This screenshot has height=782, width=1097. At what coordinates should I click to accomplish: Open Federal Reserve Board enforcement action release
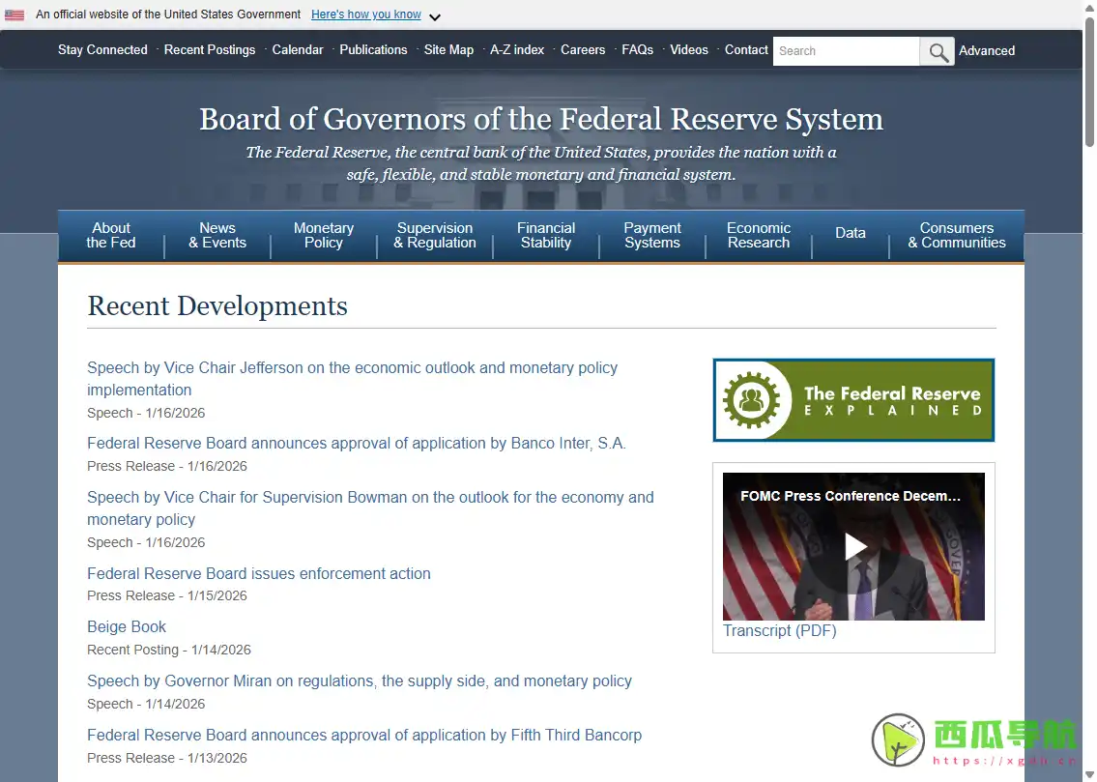coord(259,574)
